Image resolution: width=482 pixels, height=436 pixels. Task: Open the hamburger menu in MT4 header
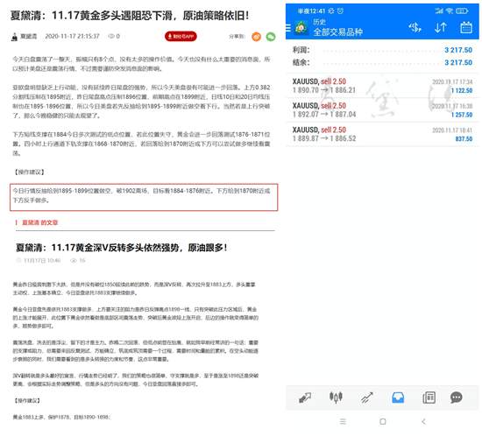[288, 28]
